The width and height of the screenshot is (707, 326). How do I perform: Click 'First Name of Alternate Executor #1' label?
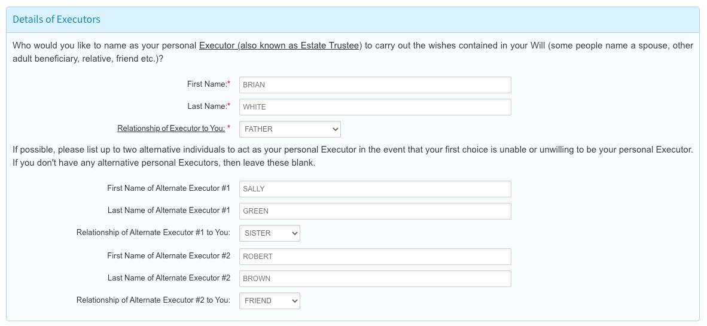pos(169,188)
